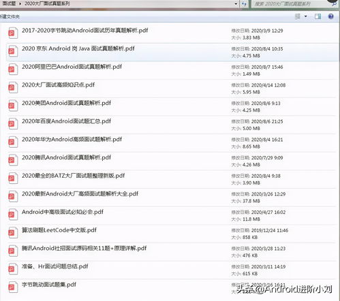
Task: Select PDF icon for 2020 京东 Android file
Action: click(x=13, y=51)
